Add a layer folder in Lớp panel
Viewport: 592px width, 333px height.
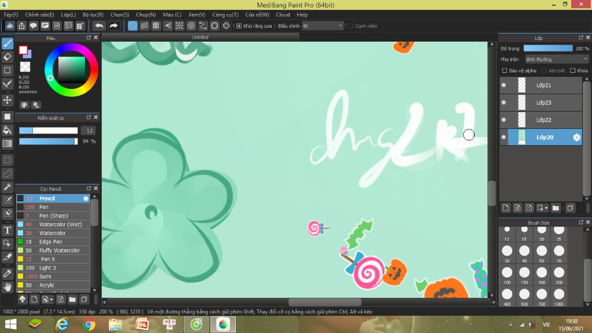coord(556,208)
